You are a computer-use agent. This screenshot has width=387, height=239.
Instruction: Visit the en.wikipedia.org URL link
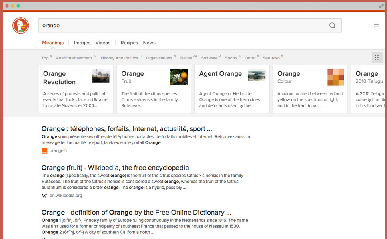[x=66, y=196]
